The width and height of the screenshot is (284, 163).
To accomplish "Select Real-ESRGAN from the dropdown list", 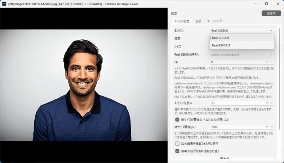I will 242,45.
